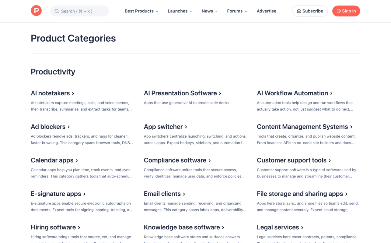Click 'Apps that use generative AI' description
Viewport: 391px width, 243px height.
187,103
